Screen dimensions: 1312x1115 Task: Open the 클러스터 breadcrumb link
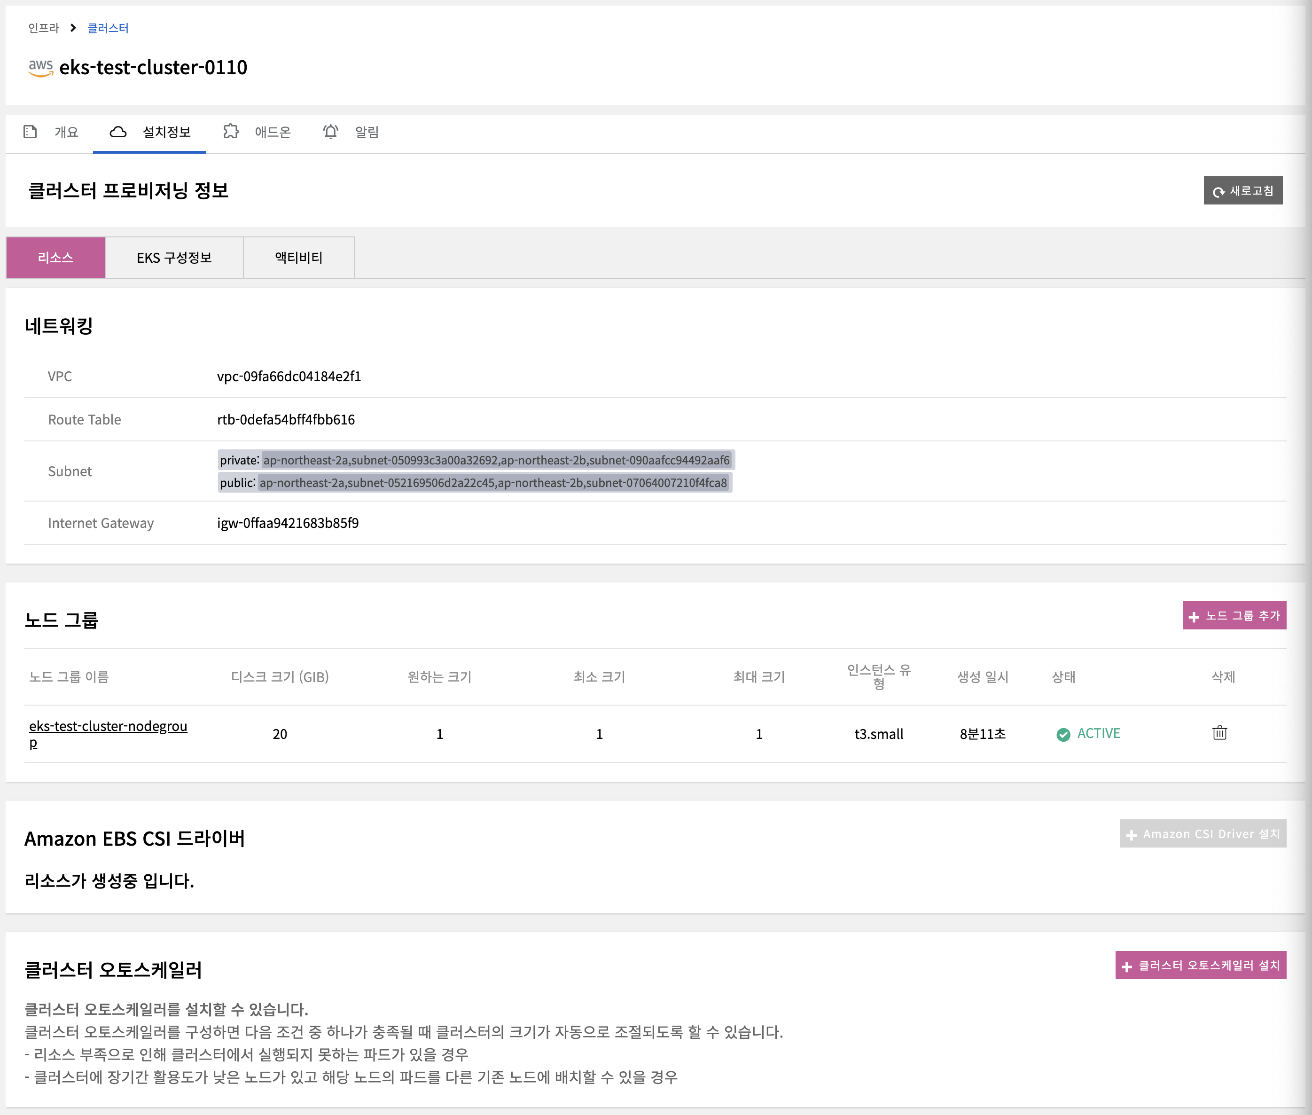(x=108, y=28)
